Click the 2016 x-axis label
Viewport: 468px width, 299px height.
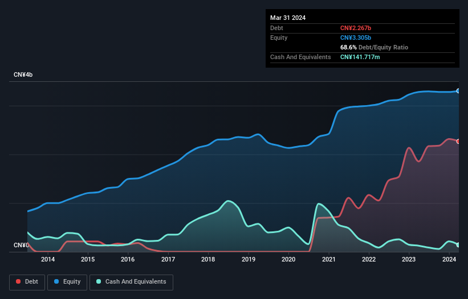coord(128,259)
